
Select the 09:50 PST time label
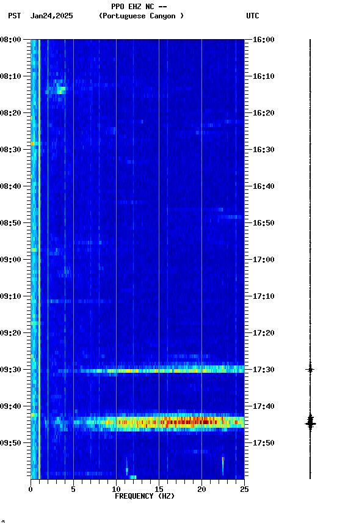pyautogui.click(x=10, y=443)
